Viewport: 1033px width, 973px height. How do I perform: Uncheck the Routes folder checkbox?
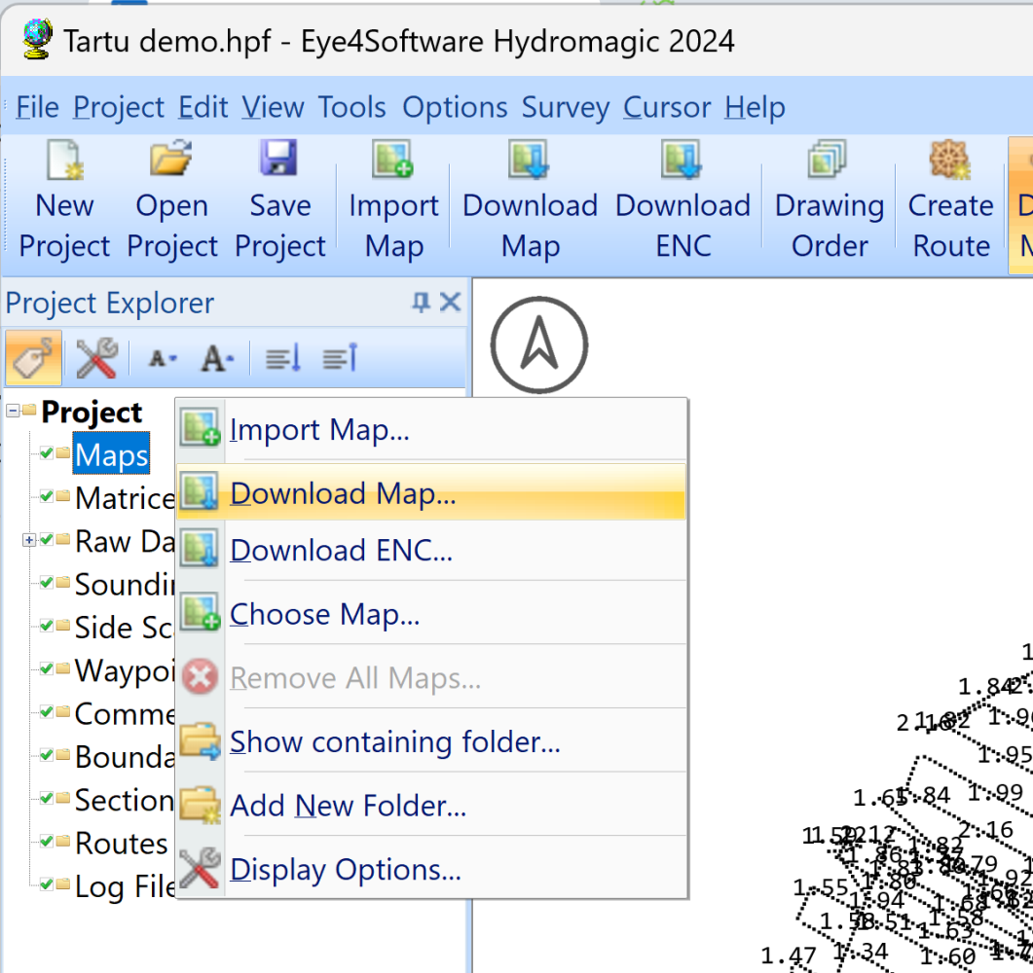(x=46, y=842)
